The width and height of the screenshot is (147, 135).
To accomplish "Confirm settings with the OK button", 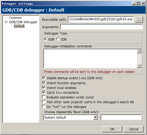I will (112, 129).
